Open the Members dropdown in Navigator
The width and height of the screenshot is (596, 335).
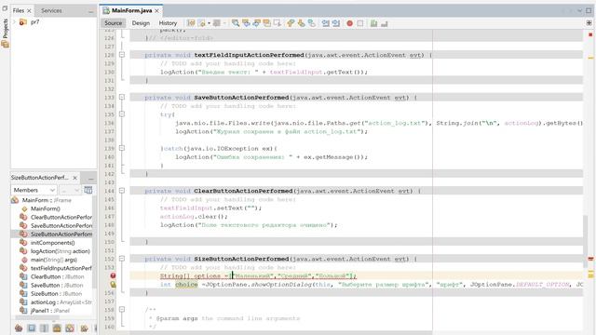pyautogui.click(x=34, y=190)
